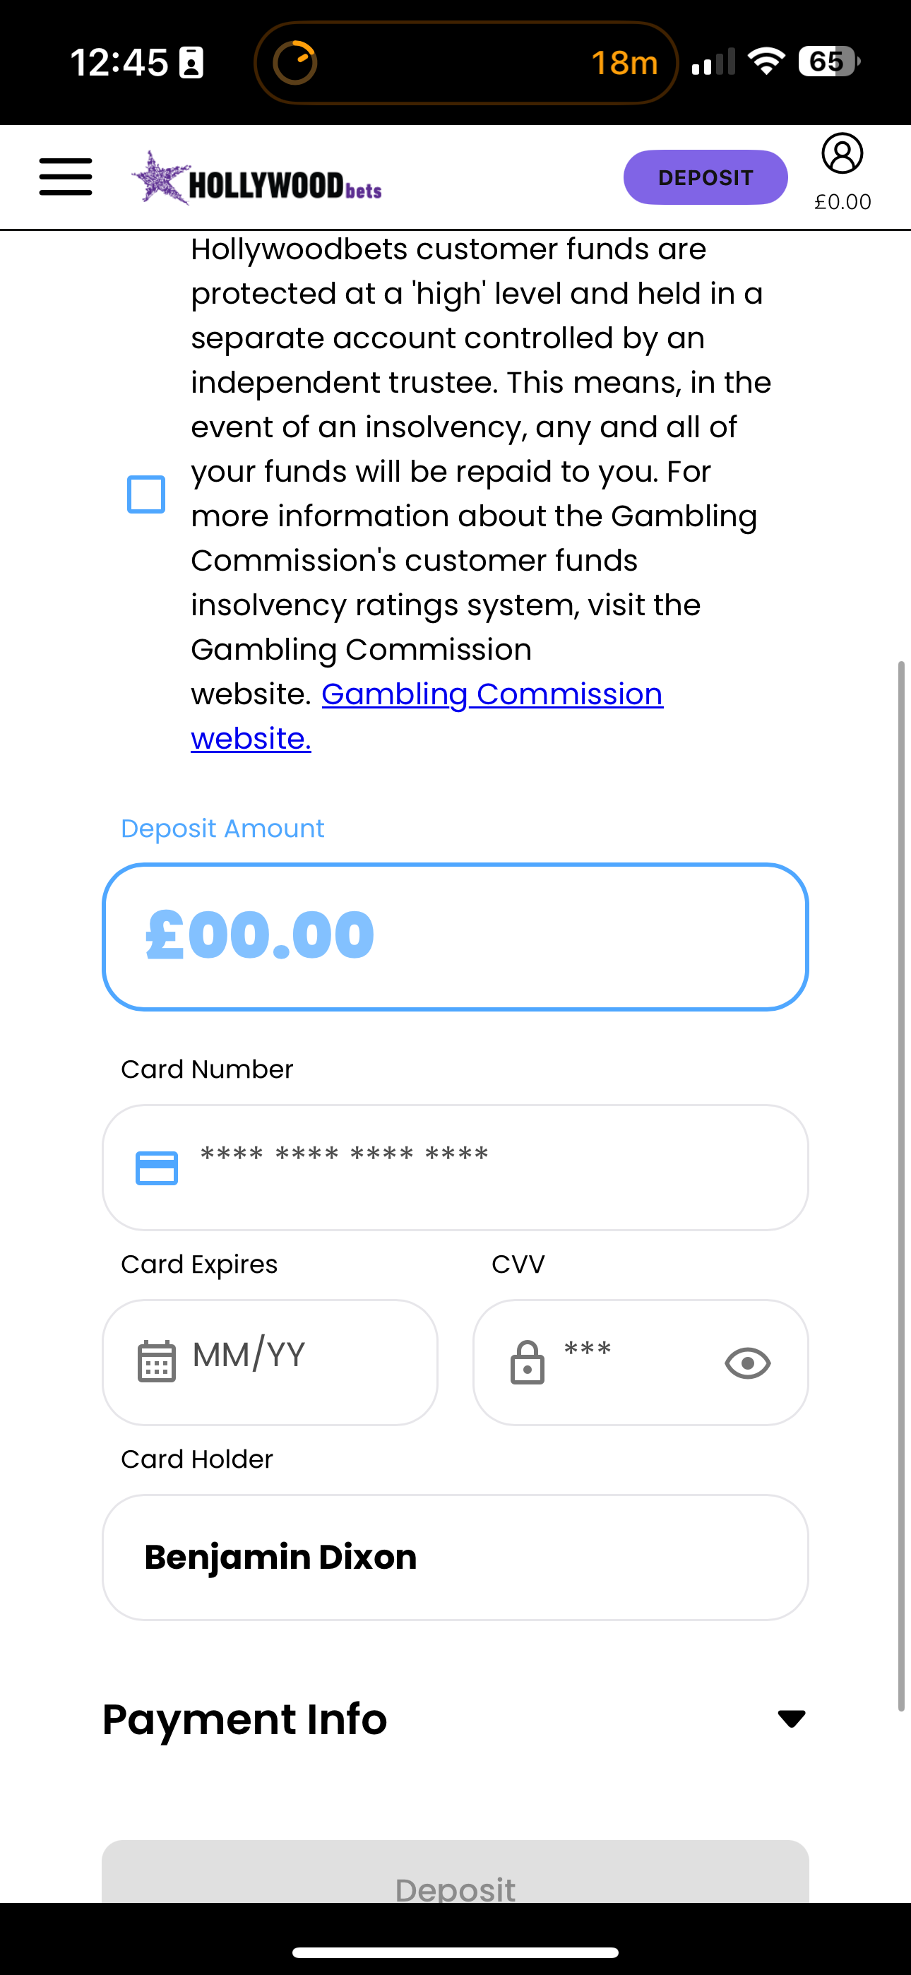Tap the timer ring in Dynamic Island
The image size is (911, 1975).
(x=295, y=62)
